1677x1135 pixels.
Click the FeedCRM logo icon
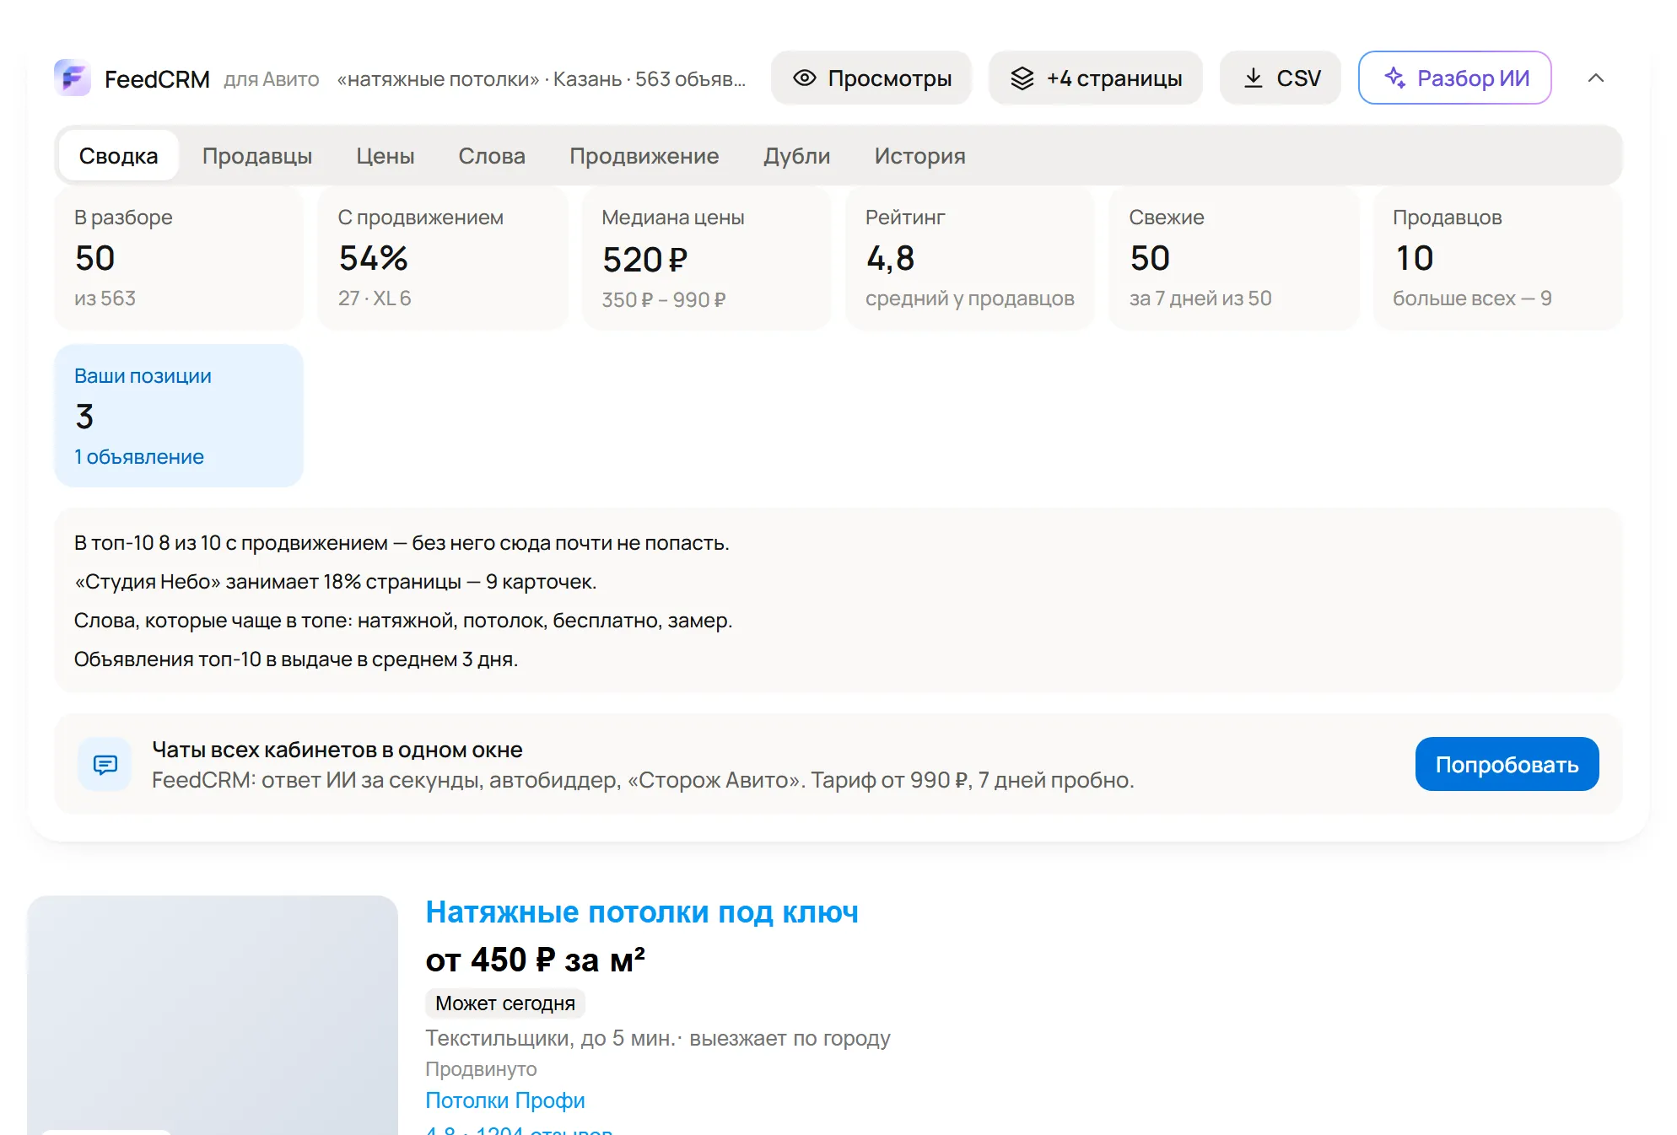pos(73,78)
